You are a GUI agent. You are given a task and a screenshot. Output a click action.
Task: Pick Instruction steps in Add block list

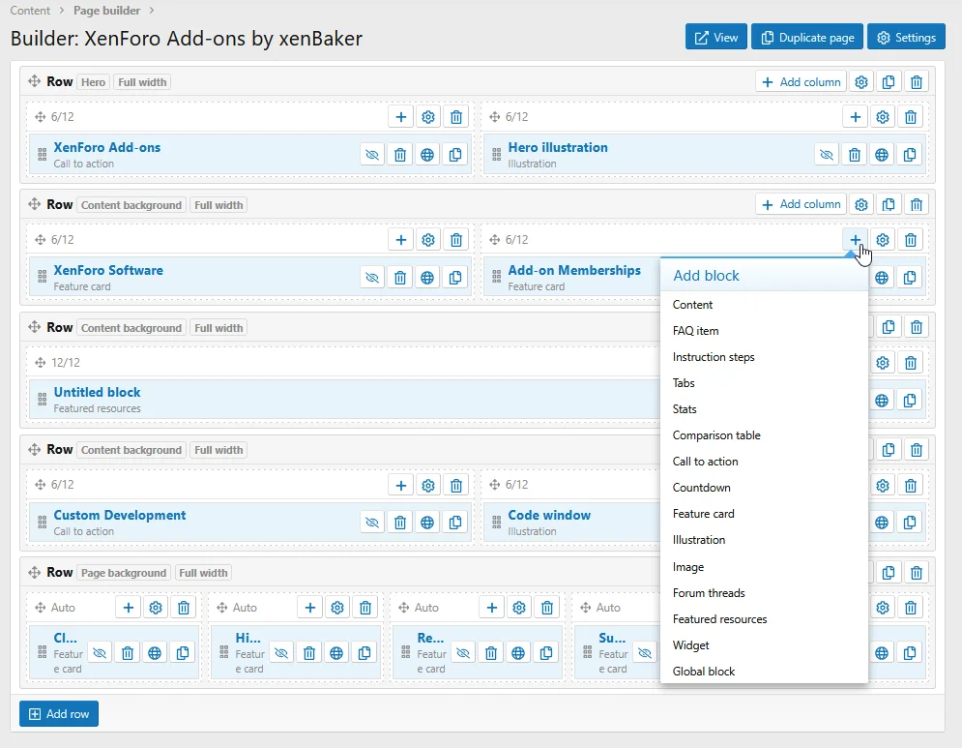[764, 357]
